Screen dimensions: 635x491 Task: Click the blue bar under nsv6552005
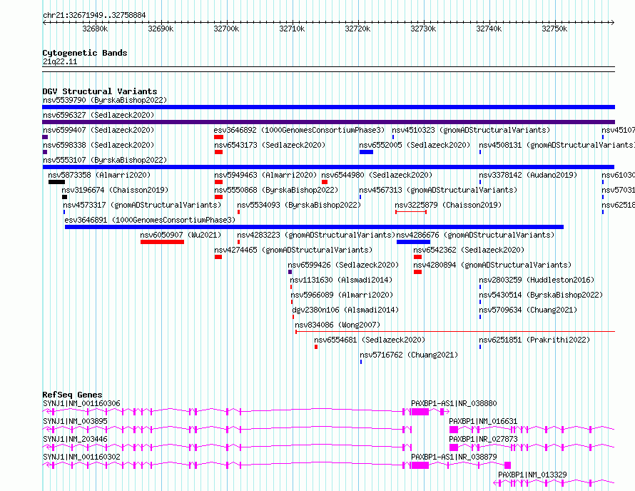[x=366, y=152]
